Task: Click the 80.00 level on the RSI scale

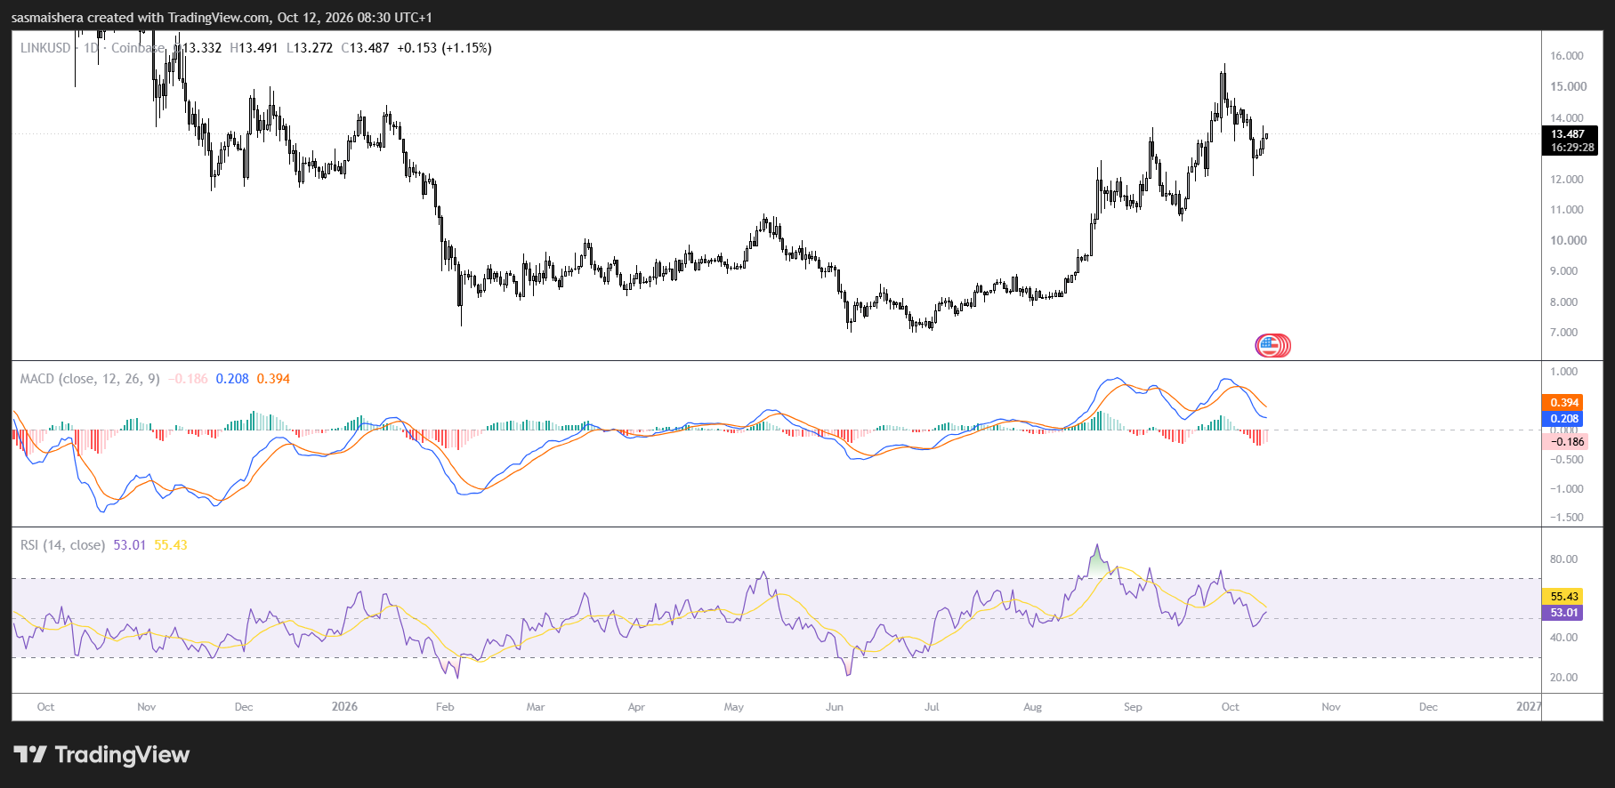Action: pos(1563,559)
